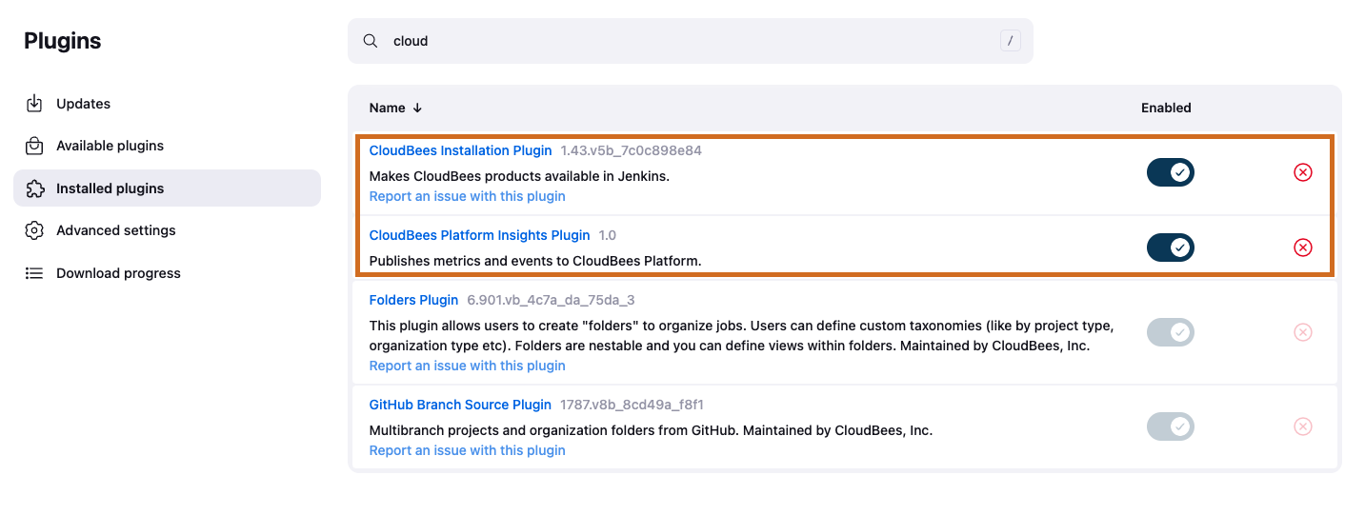Open the CloudBees Installation Plugin link
This screenshot has height=515, width=1365.
click(460, 150)
